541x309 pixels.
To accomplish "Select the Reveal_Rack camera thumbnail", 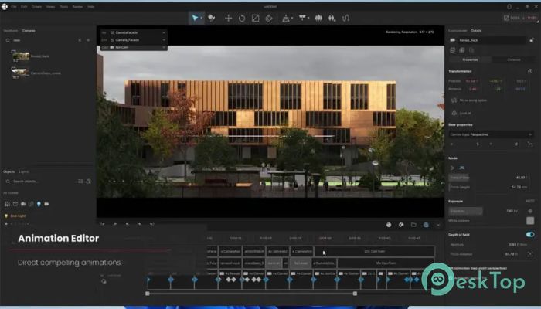I will point(20,56).
